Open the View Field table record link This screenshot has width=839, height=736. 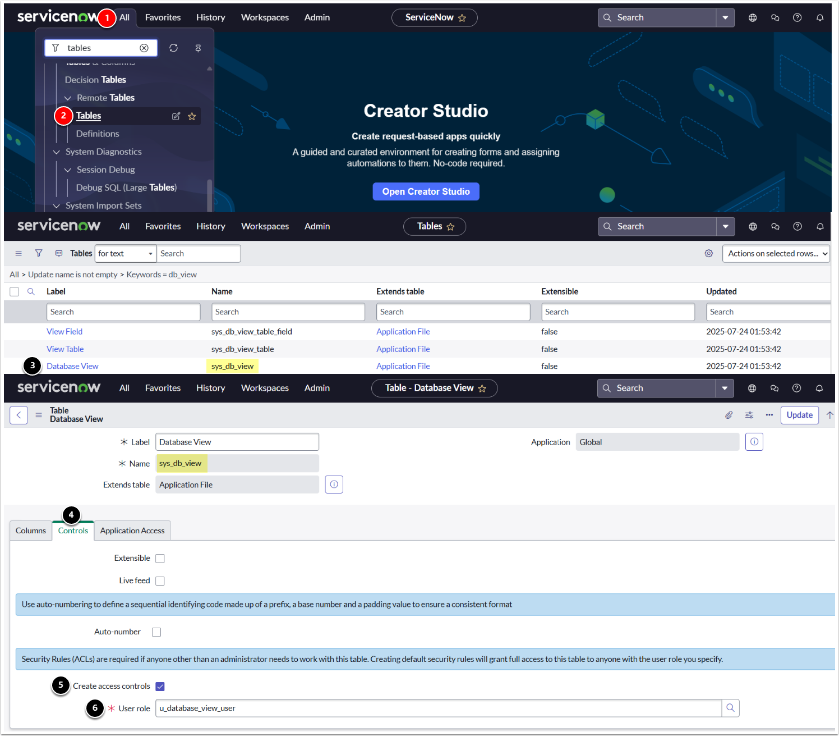pyautogui.click(x=64, y=332)
